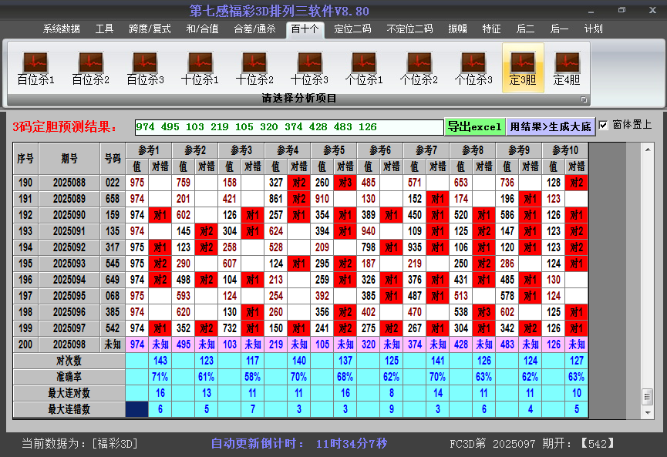This screenshot has width=667, height=457.
Task: Click the 用结果>生成大底 button
Action: tap(551, 126)
